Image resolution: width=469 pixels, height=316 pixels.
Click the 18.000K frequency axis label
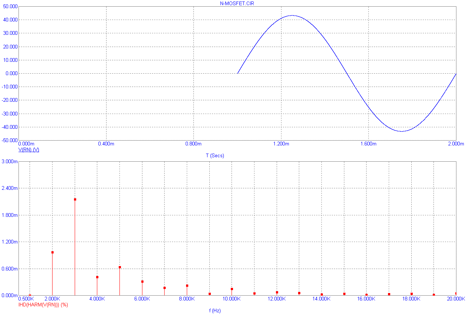[x=411, y=299]
